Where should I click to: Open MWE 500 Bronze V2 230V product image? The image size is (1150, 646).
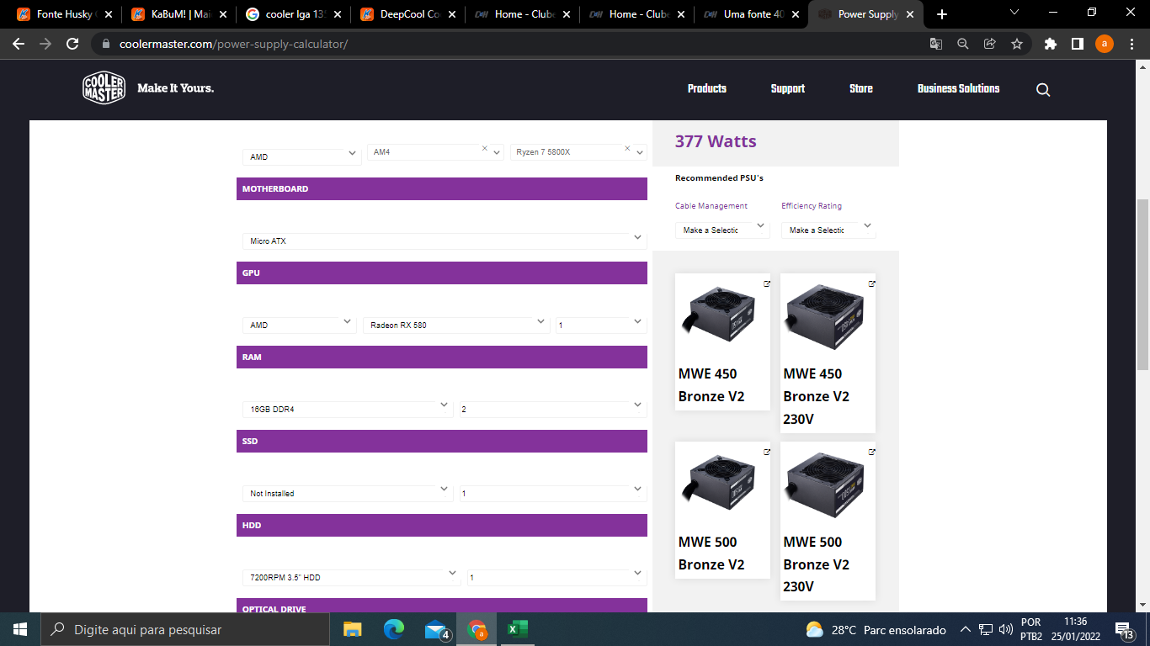coord(828,485)
